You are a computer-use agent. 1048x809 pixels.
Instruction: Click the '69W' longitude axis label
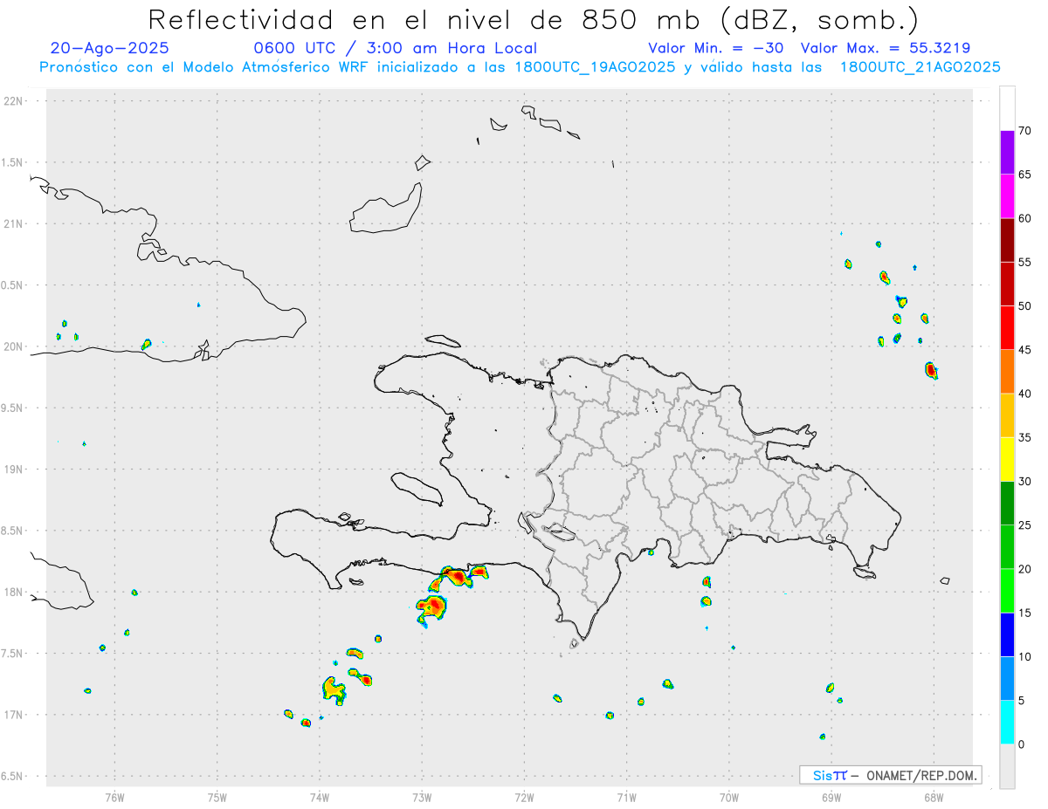click(831, 798)
